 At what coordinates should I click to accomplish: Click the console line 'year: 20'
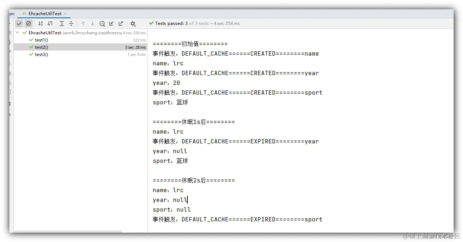166,83
